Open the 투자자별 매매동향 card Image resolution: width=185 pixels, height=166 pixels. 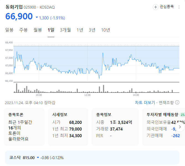click(x=163, y=127)
